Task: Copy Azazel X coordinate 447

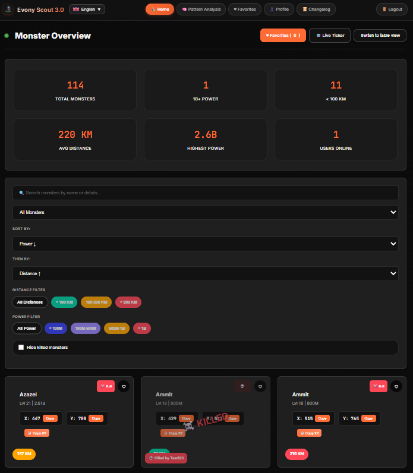Action: pyautogui.click(x=50, y=418)
